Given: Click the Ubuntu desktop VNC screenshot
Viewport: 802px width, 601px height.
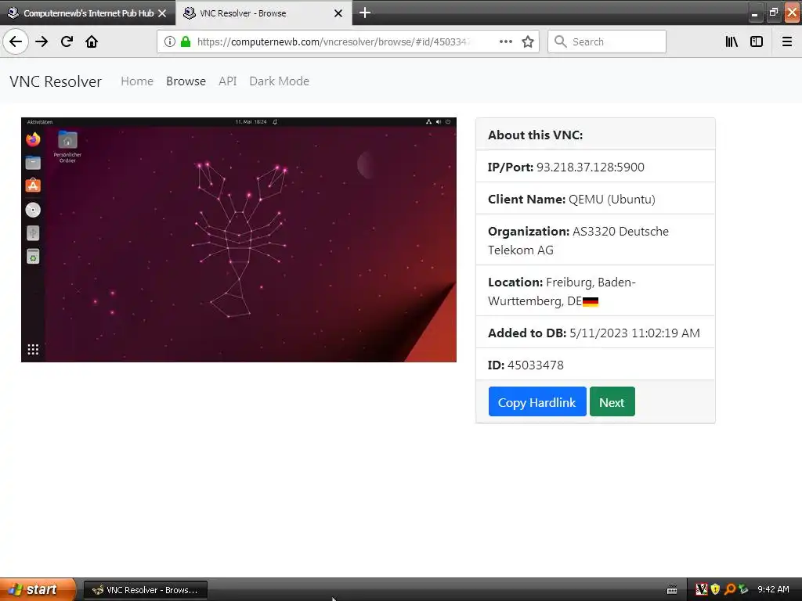Looking at the screenshot, I should (x=238, y=239).
